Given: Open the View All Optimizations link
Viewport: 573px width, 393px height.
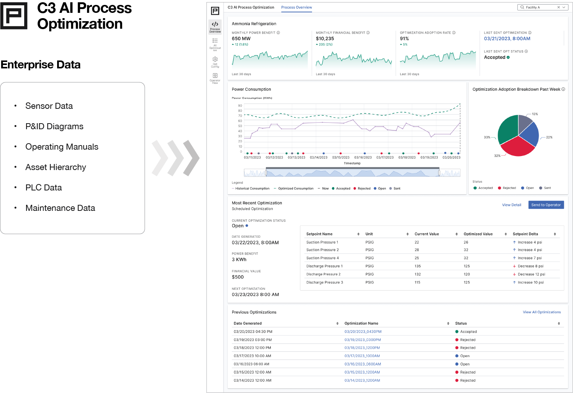Looking at the screenshot, I should click(x=542, y=312).
